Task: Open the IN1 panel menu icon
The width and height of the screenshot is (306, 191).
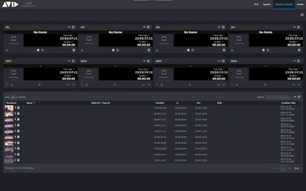Action: [73, 27]
